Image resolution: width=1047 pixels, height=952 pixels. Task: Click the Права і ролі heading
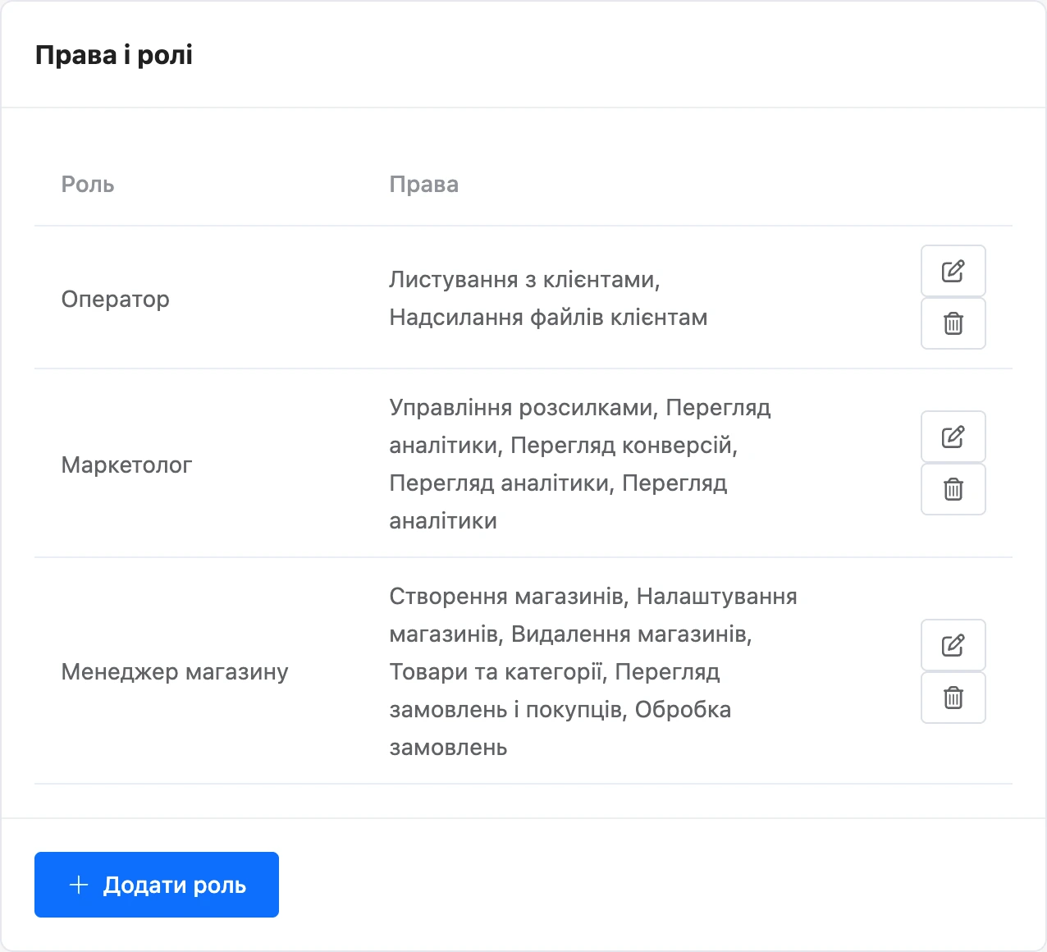(114, 55)
